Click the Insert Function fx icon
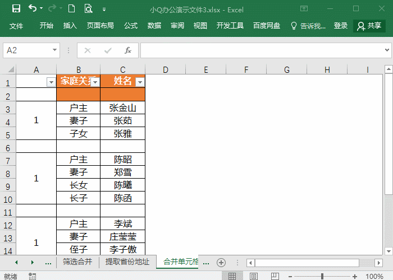The image size is (393, 280). click(x=128, y=50)
